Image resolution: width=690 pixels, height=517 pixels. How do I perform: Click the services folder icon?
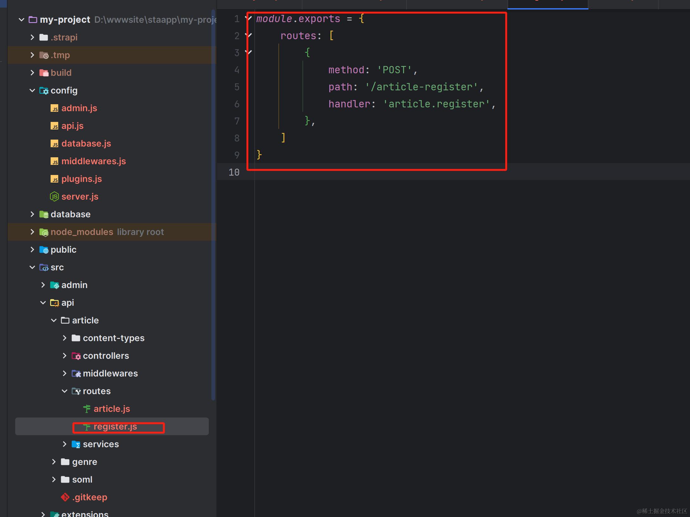click(x=76, y=444)
